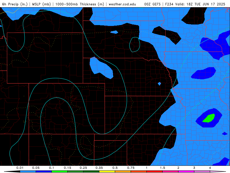This screenshot has width=230, height=173.
Task: Click the '0.15' scale label
Action: [68, 168]
